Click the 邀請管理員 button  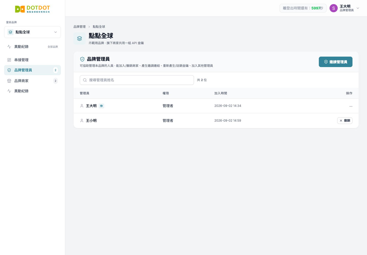pyautogui.click(x=336, y=62)
